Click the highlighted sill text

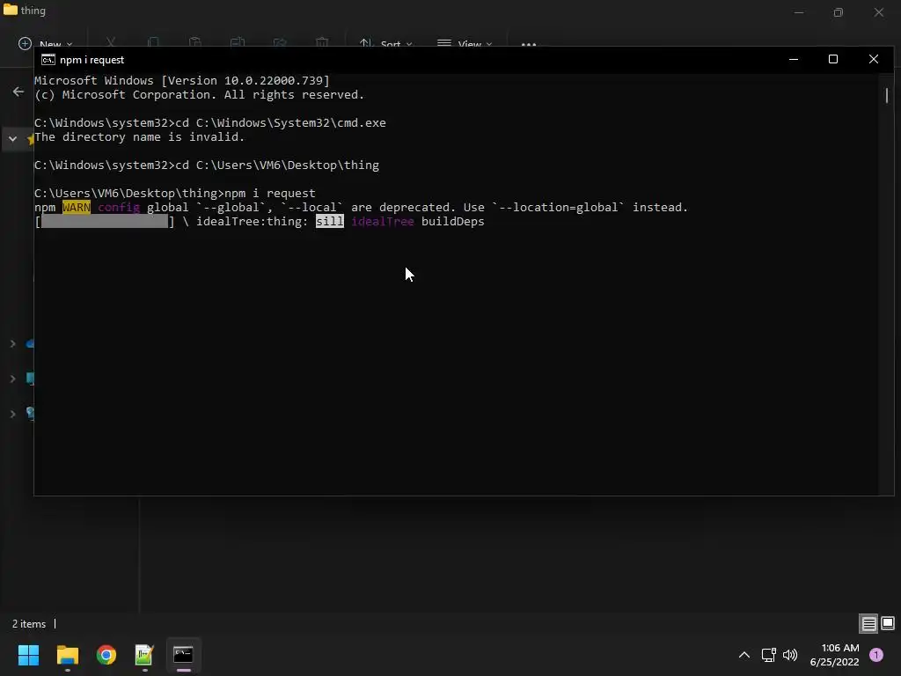point(330,221)
